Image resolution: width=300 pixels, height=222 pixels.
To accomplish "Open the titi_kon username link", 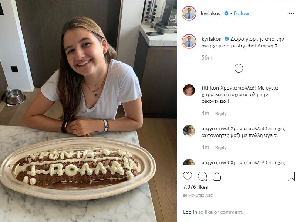I will (210, 88).
